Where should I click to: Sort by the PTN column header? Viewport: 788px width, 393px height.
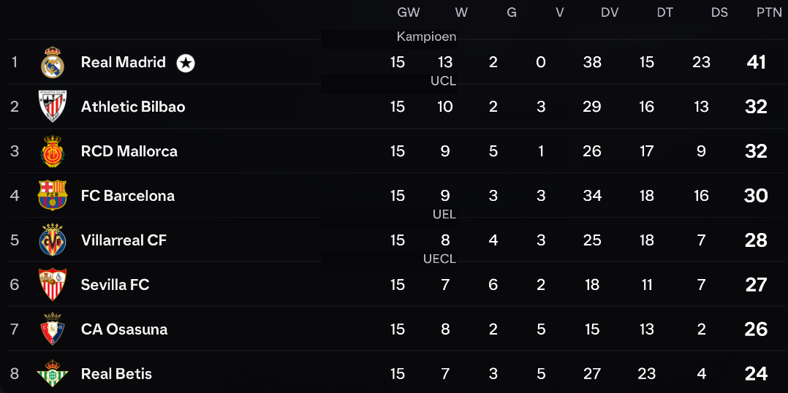pos(769,12)
